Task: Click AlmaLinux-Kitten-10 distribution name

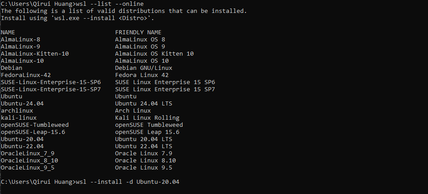Action: (35, 54)
